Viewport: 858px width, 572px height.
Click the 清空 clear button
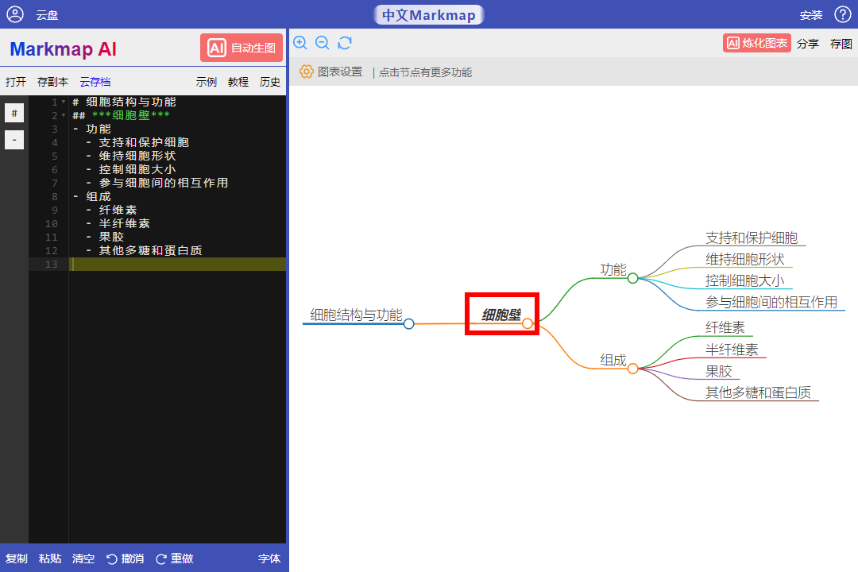click(x=83, y=558)
